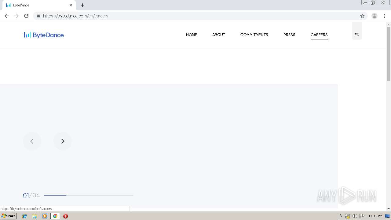
Task: Open media player from taskbar
Action: click(x=45, y=216)
